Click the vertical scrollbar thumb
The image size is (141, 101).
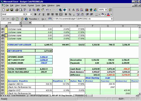pos(140,36)
